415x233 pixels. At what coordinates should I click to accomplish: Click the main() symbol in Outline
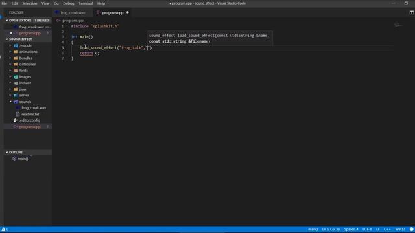[23, 159]
